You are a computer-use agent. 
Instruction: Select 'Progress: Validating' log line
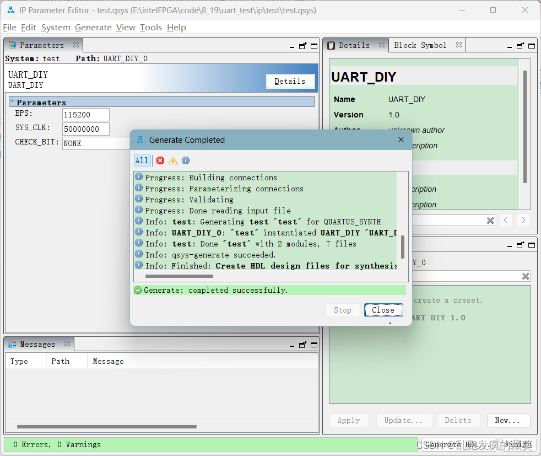point(266,200)
